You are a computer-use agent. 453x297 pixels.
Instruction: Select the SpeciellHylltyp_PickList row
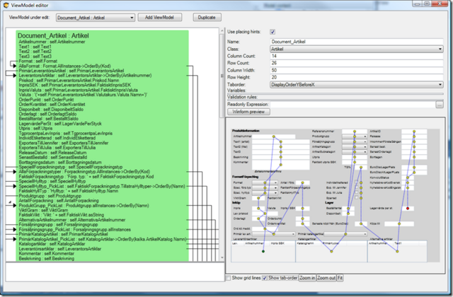tap(102, 186)
